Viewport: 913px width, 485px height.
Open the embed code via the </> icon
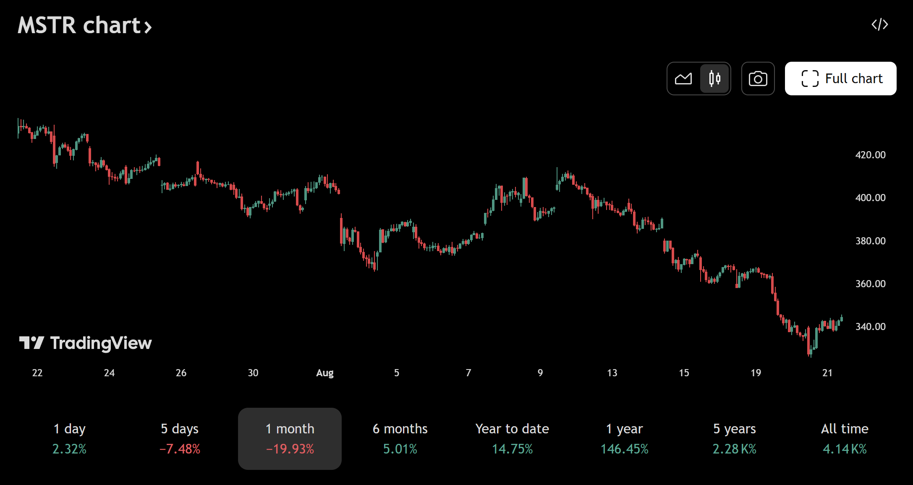[x=879, y=24]
